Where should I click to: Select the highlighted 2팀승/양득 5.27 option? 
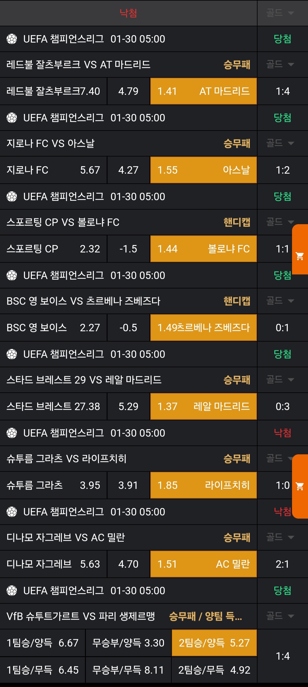click(214, 643)
